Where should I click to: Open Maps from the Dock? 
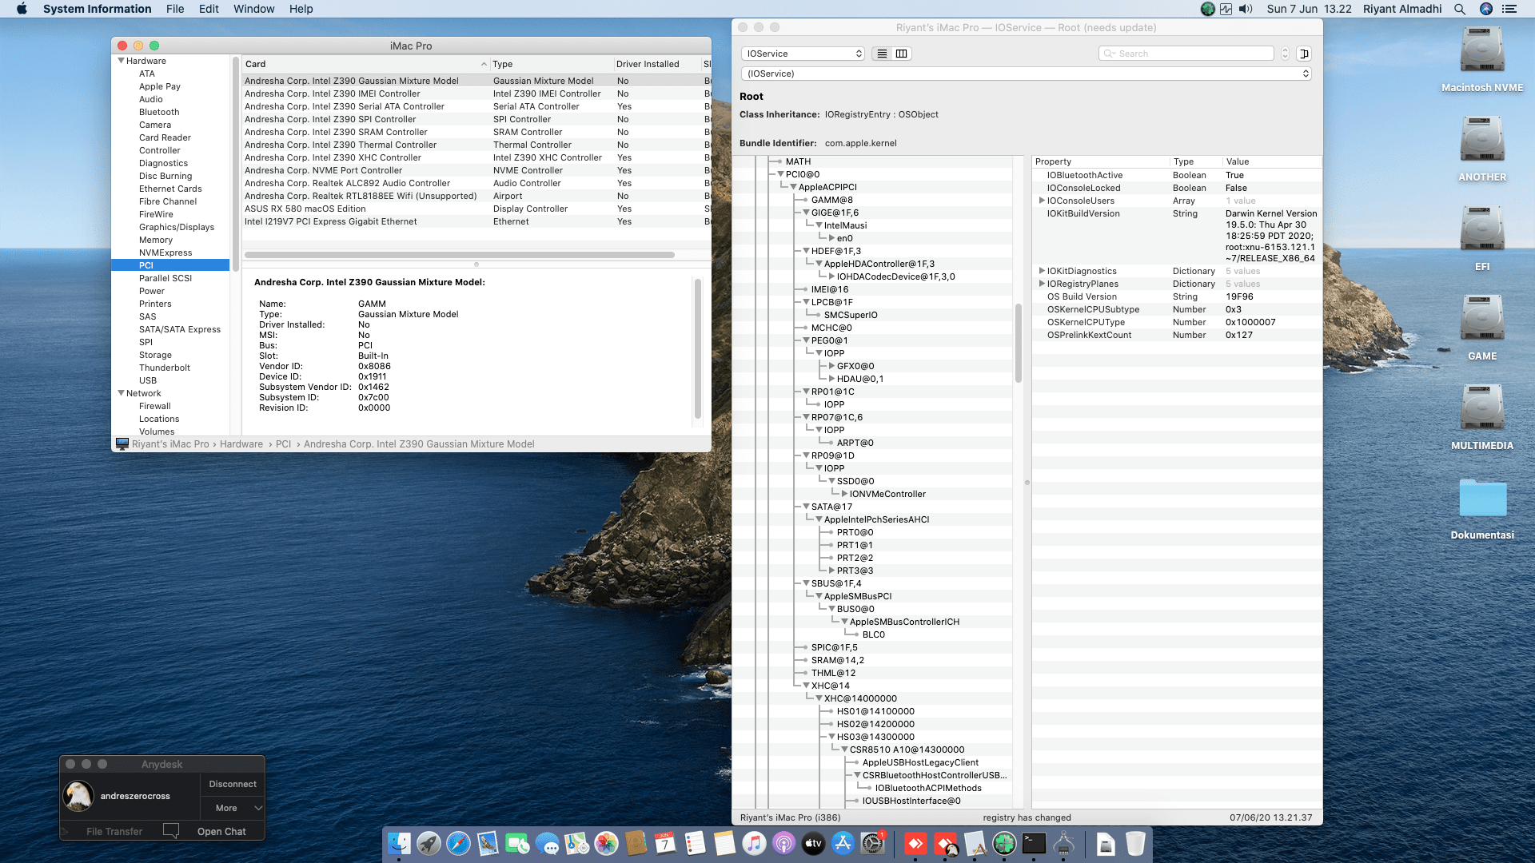(x=576, y=843)
